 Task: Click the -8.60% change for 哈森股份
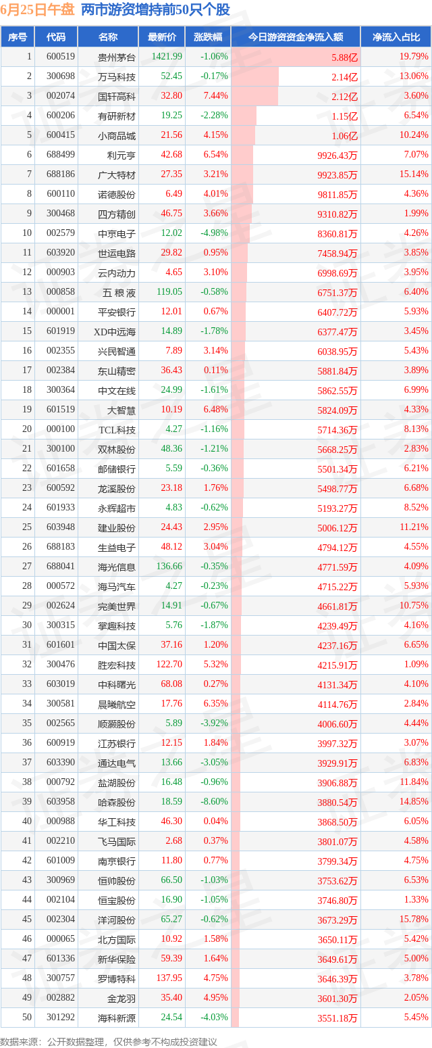pyautogui.click(x=214, y=802)
